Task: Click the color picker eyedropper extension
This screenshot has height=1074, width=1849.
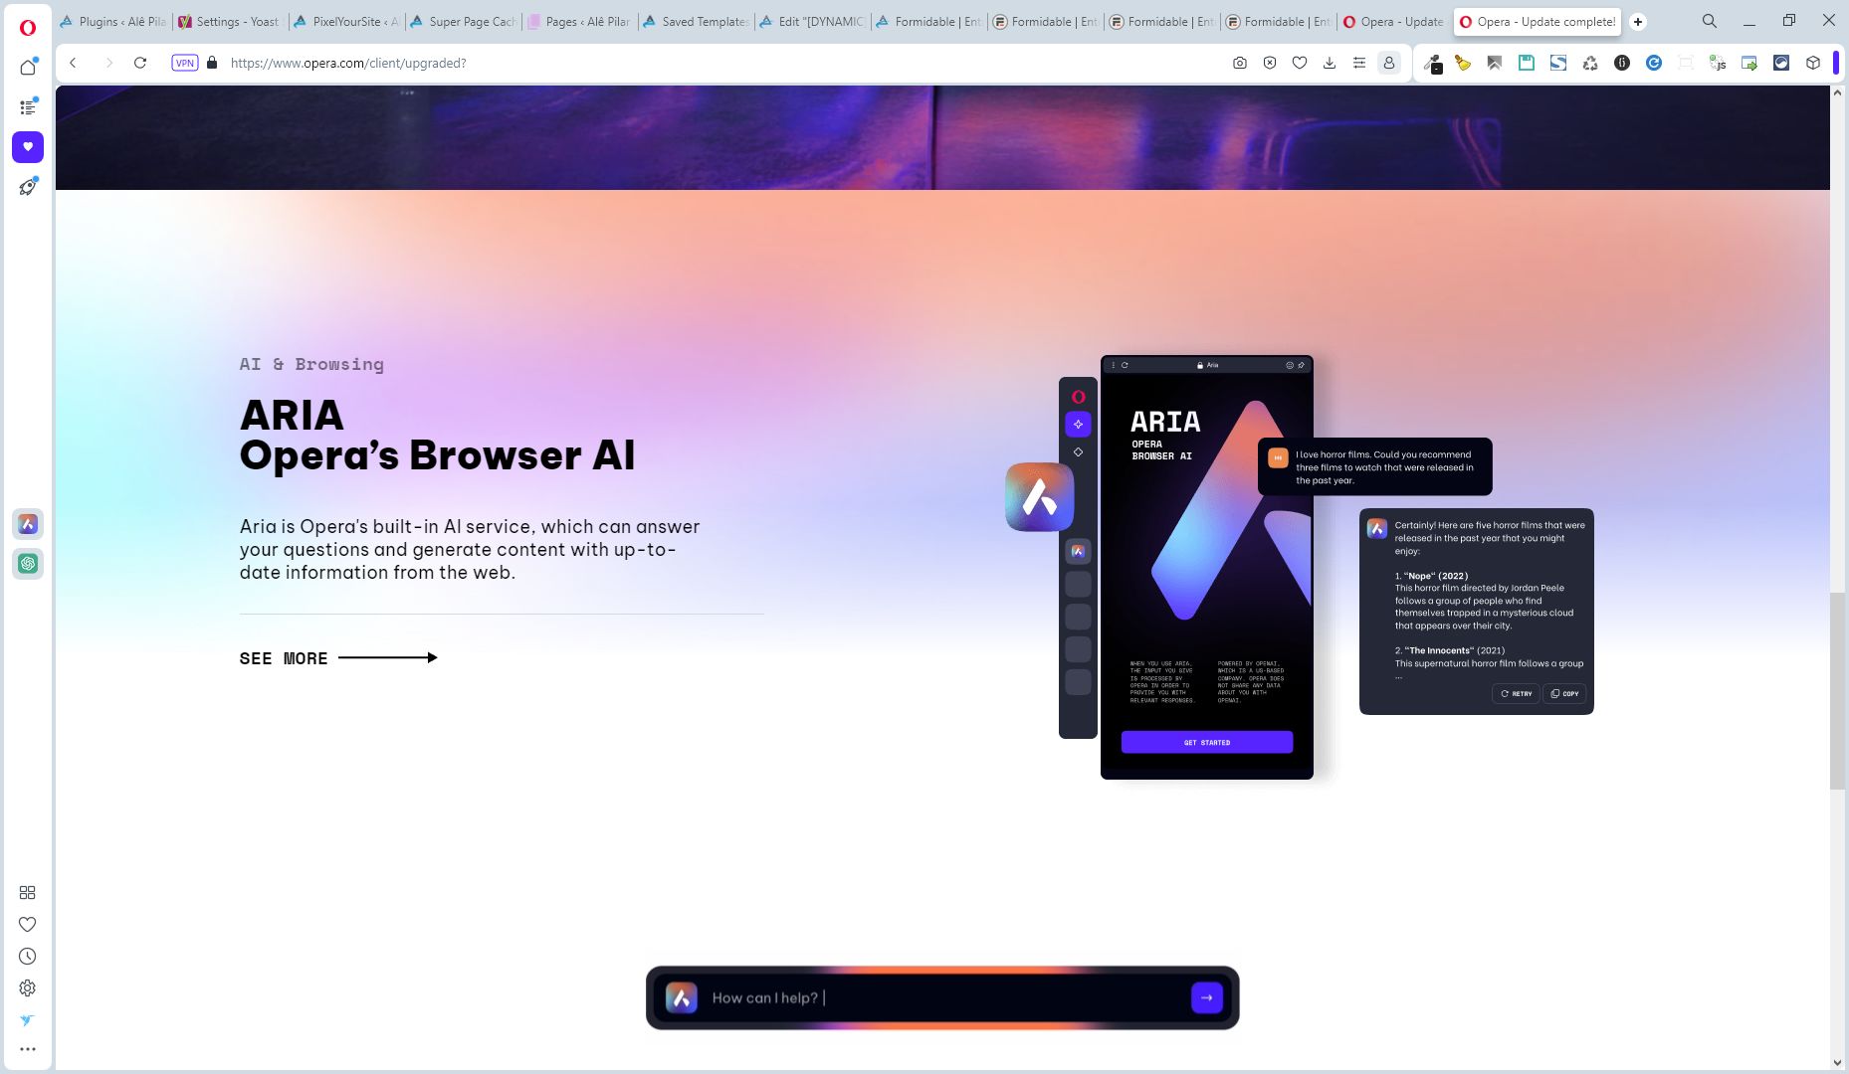Action: coord(1433,64)
